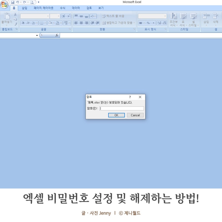Click the formula bar input area
The width and height of the screenshot is (222, 222).
tap(141, 35)
